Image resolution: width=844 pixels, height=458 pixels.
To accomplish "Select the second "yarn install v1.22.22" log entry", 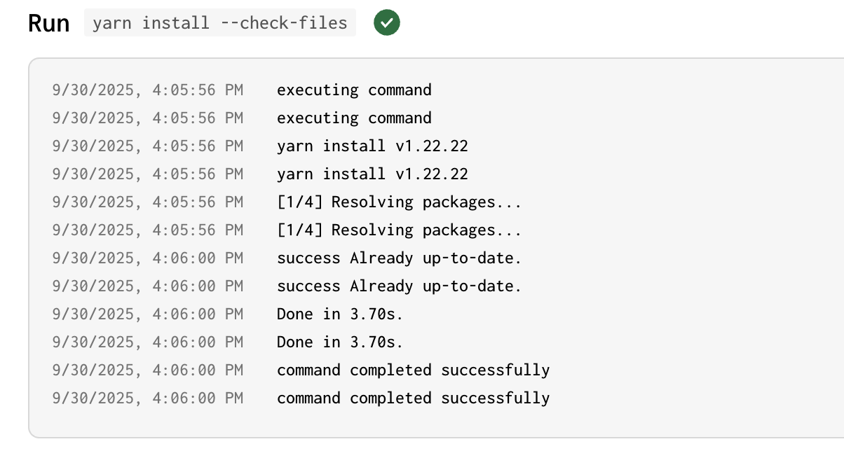I will point(372,174).
